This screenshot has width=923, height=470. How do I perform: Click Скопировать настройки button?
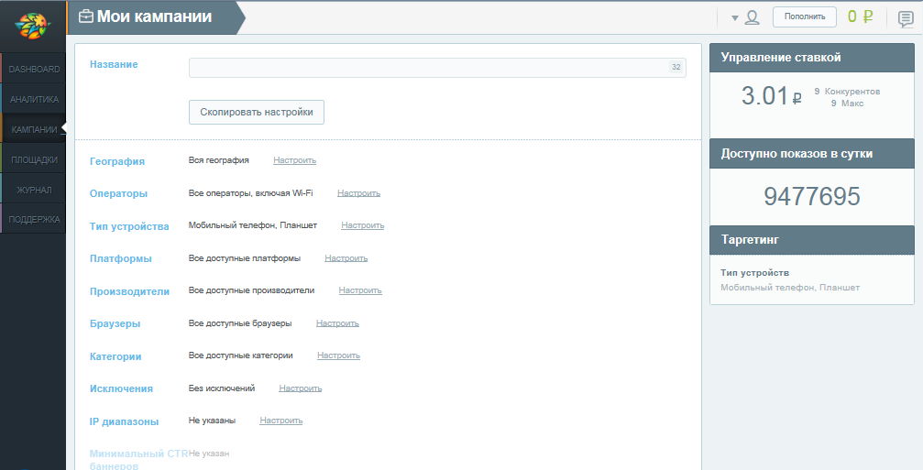coord(257,113)
